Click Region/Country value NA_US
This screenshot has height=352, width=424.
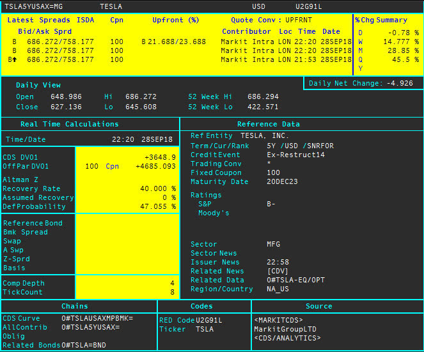[278, 289]
